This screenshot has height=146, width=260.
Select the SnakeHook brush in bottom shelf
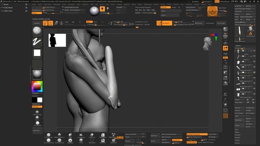81,135
